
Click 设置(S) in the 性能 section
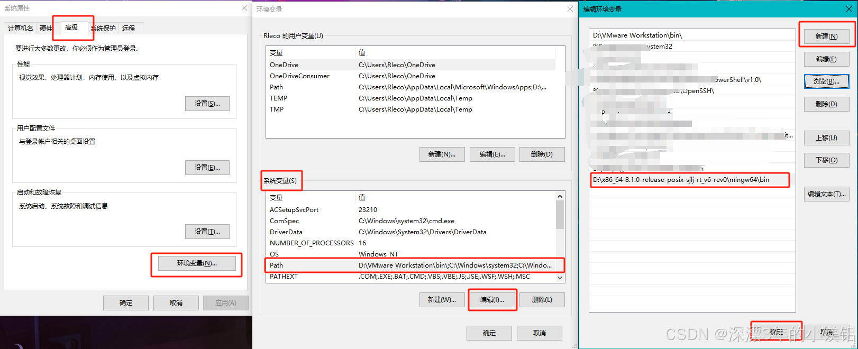click(207, 104)
